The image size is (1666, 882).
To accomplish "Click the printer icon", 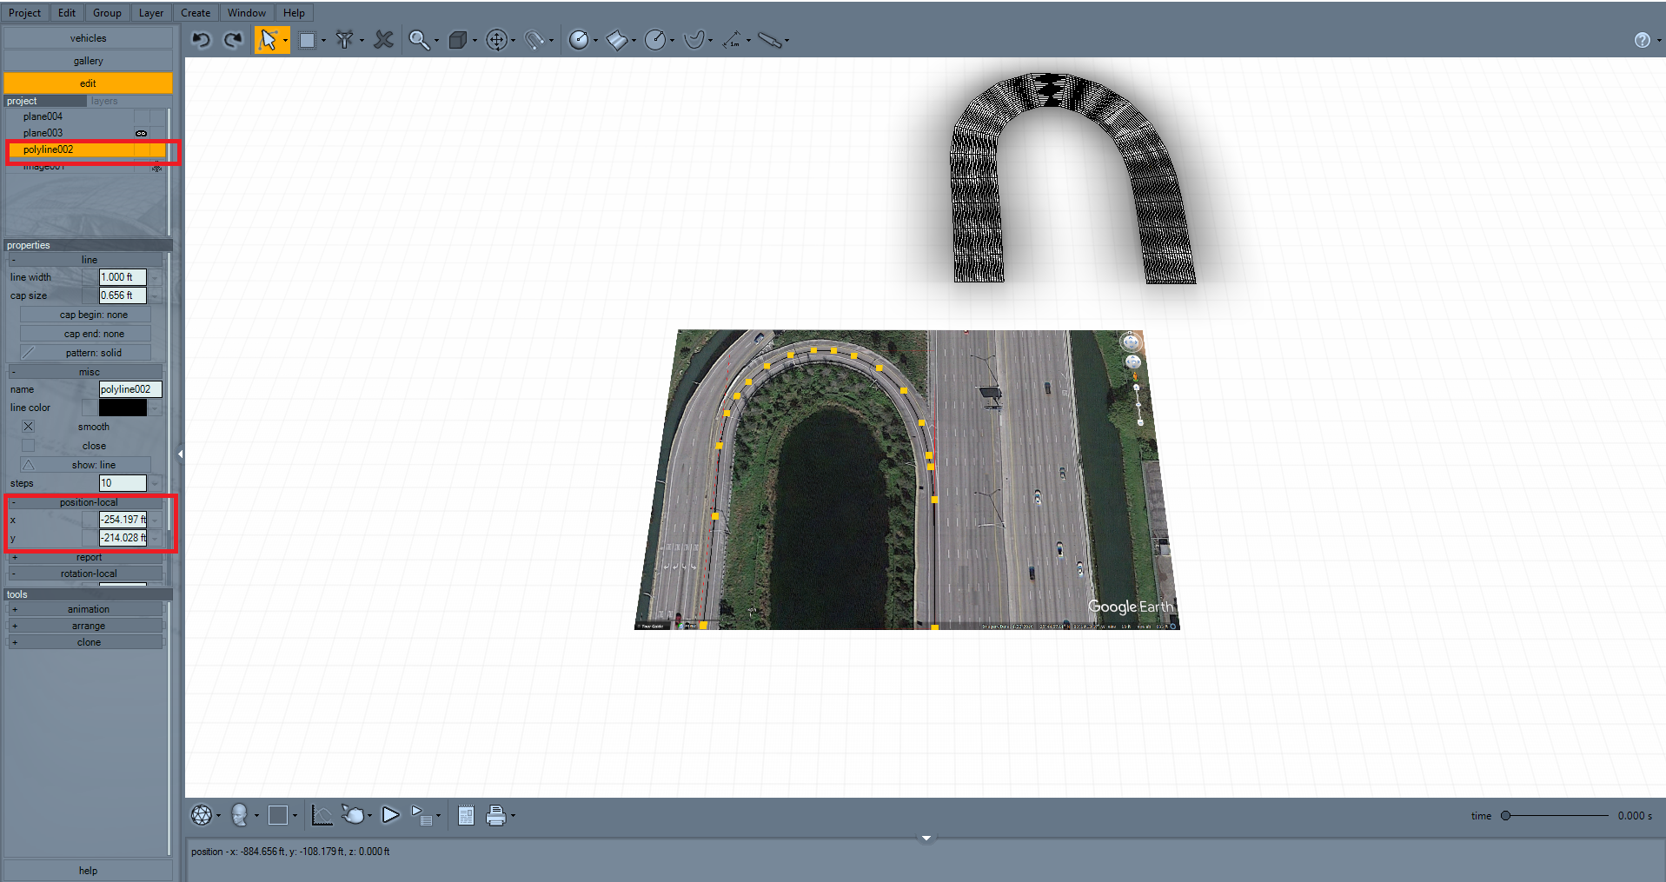I will (x=496, y=815).
